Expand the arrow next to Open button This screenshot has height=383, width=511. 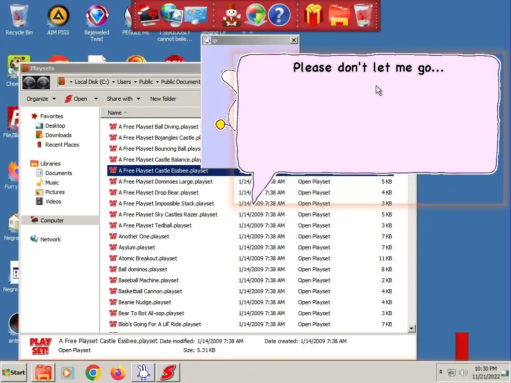coord(96,99)
